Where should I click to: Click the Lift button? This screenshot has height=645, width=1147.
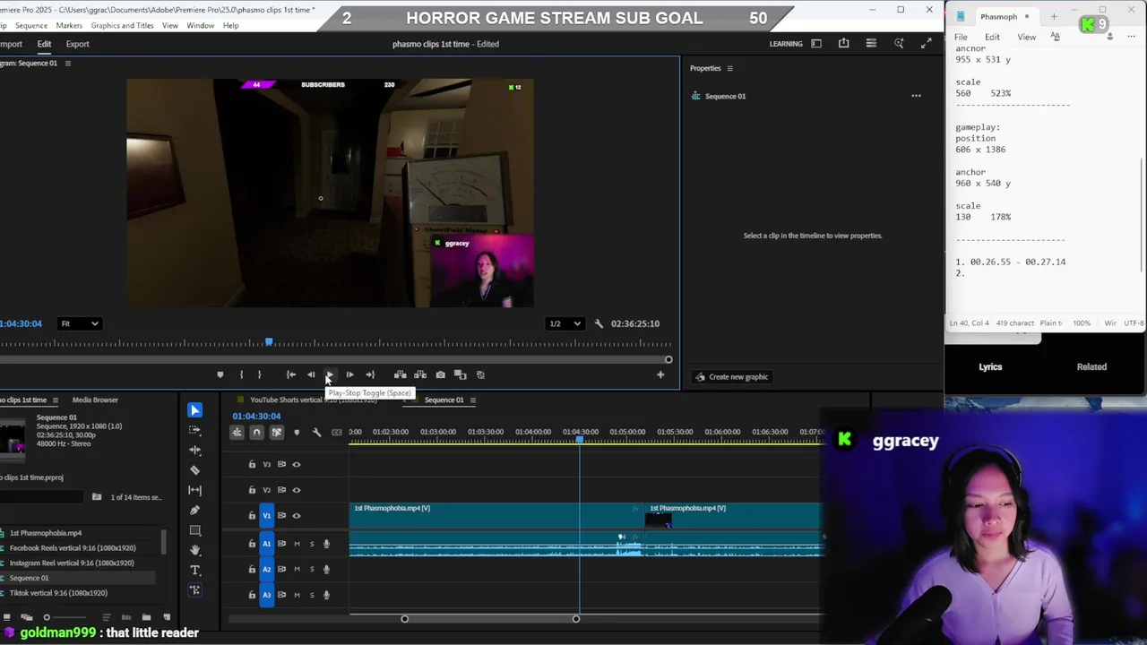pos(400,374)
